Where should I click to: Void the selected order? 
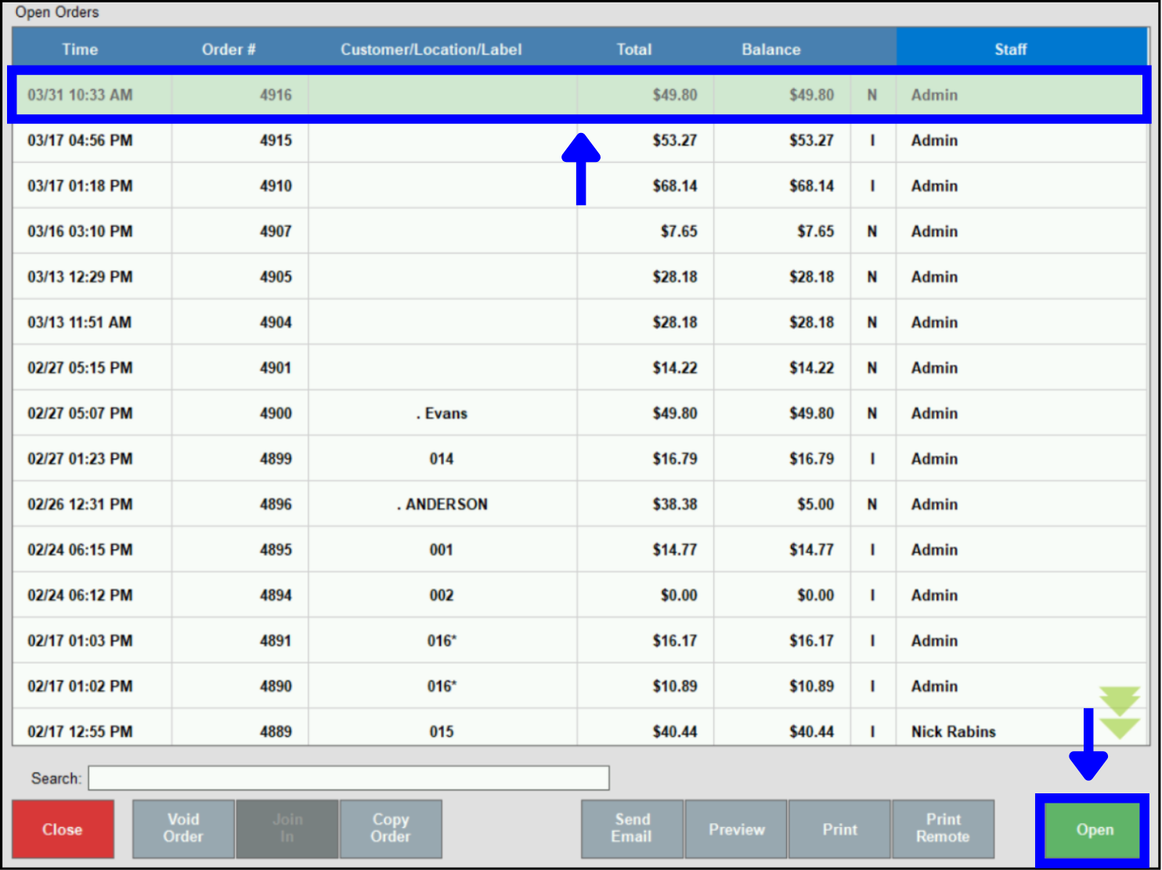182,829
